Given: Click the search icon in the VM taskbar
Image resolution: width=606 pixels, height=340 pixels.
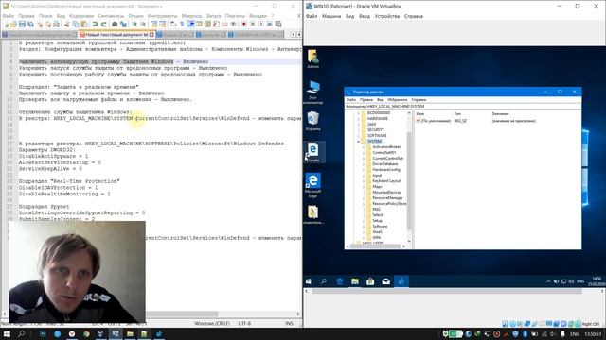Looking at the screenshot, I should [324, 281].
